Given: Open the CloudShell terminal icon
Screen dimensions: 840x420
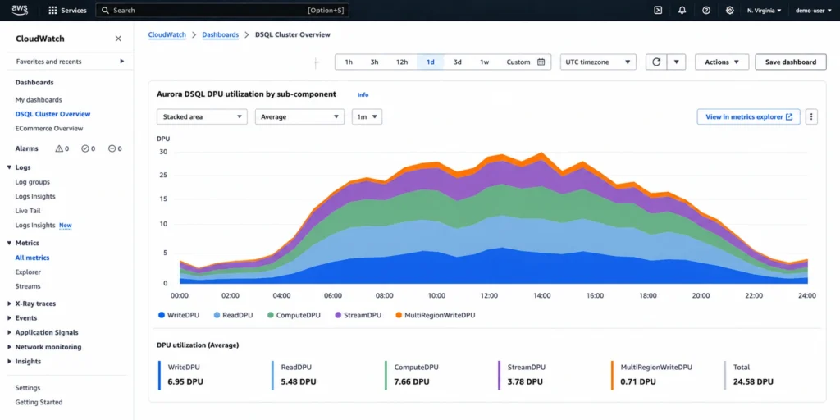Looking at the screenshot, I should pos(658,10).
